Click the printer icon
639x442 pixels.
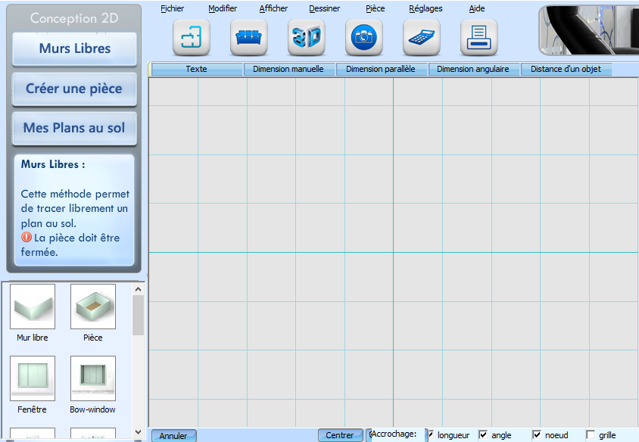click(x=478, y=38)
